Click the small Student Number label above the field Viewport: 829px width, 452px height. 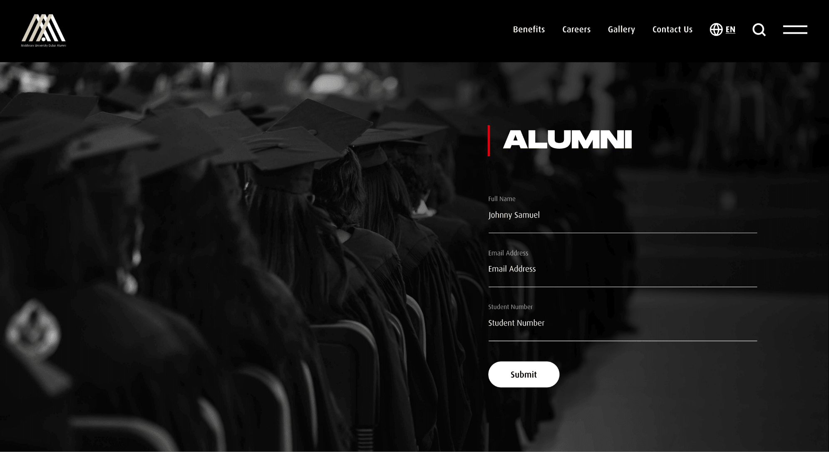510,307
